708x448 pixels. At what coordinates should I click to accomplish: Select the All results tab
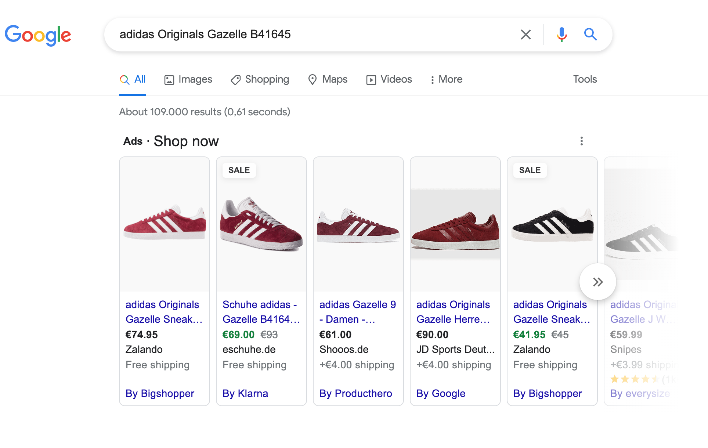133,79
